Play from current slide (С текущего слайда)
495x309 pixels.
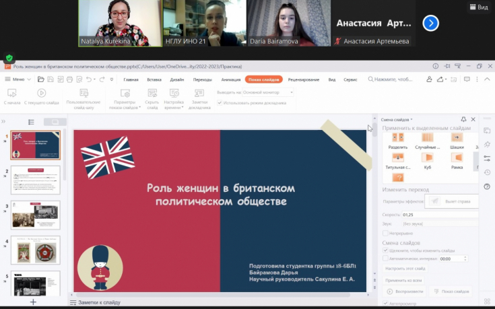pyautogui.click(x=41, y=96)
